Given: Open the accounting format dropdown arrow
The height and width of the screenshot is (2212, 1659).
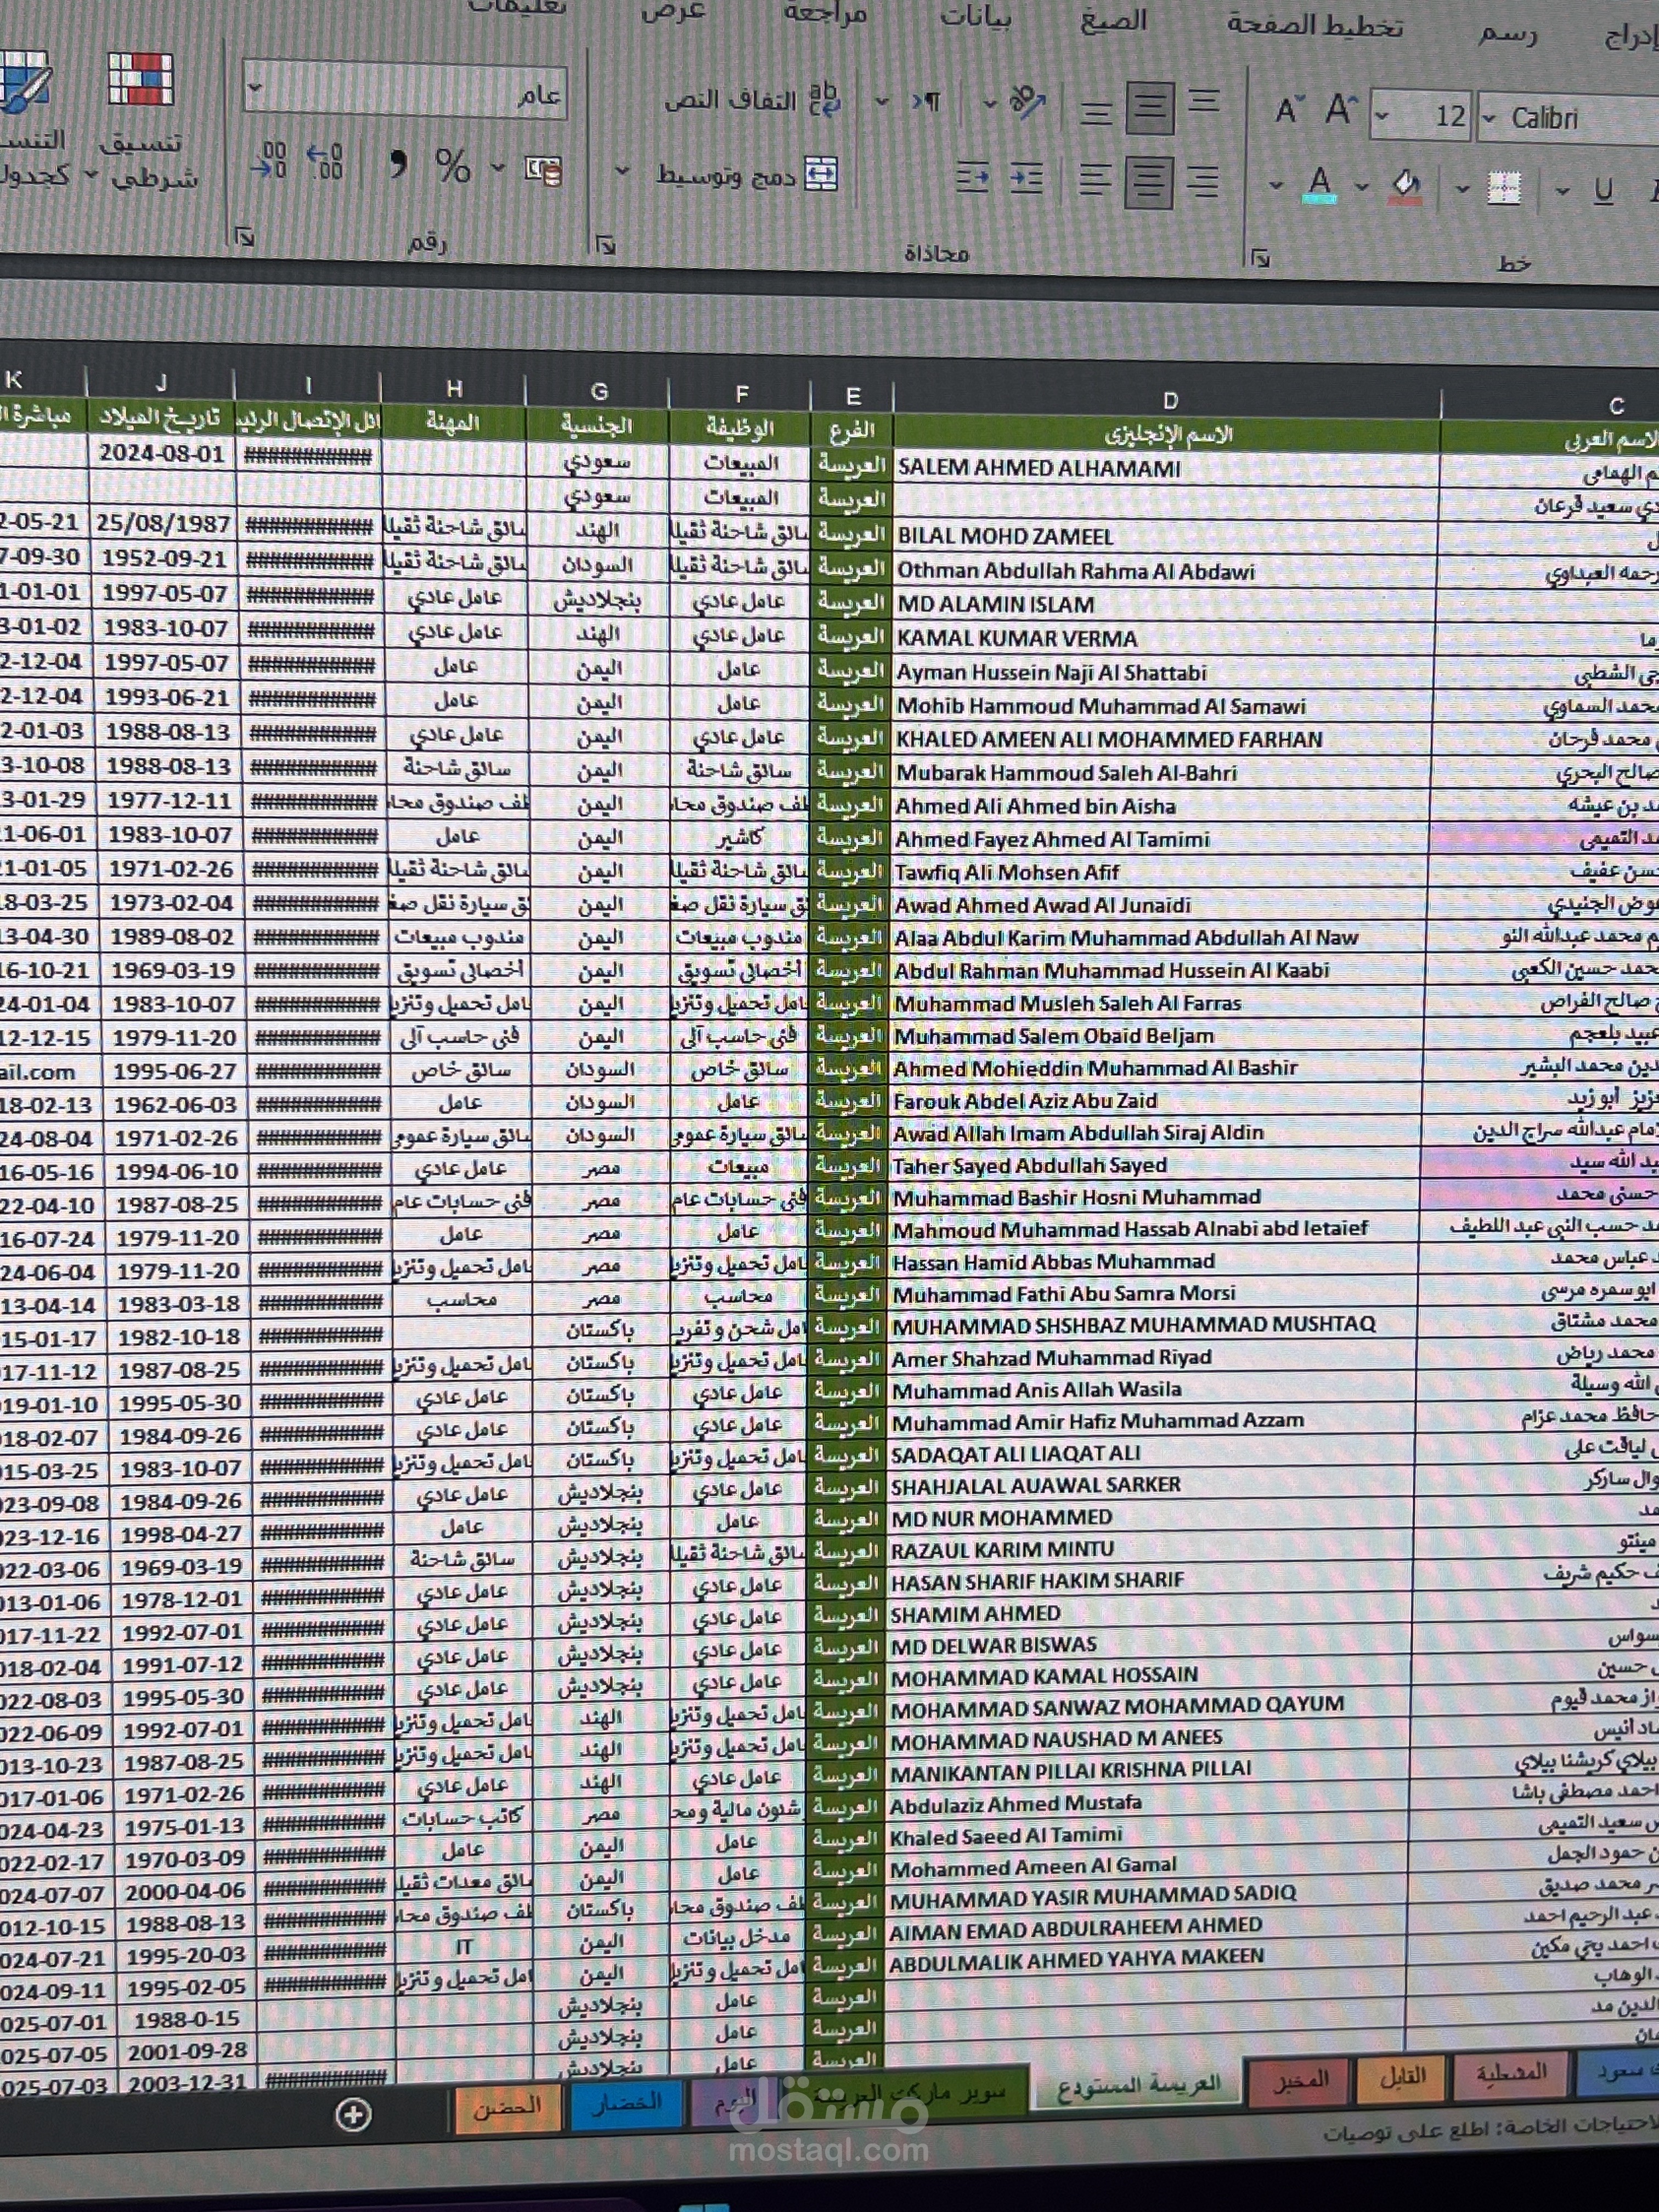Looking at the screenshot, I should (x=497, y=167).
